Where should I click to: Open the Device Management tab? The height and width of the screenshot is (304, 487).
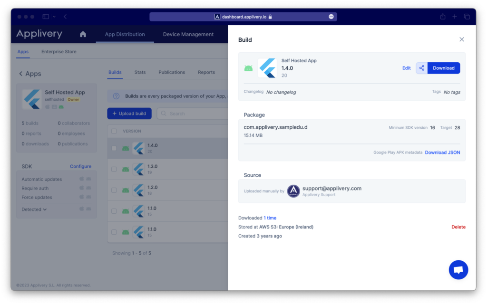pyautogui.click(x=188, y=34)
